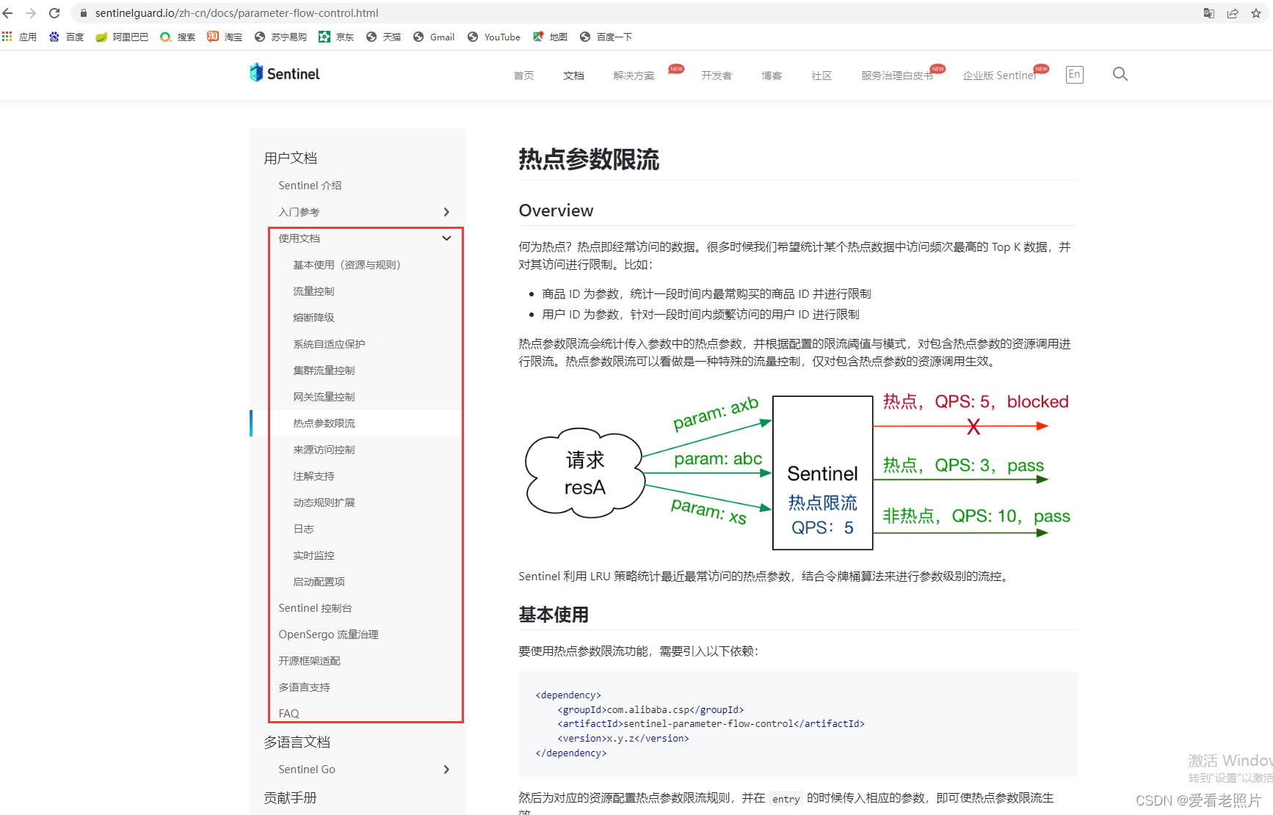The image size is (1273, 815).
Task: Click the 多语言文档 sidebar heading
Action: point(297,742)
